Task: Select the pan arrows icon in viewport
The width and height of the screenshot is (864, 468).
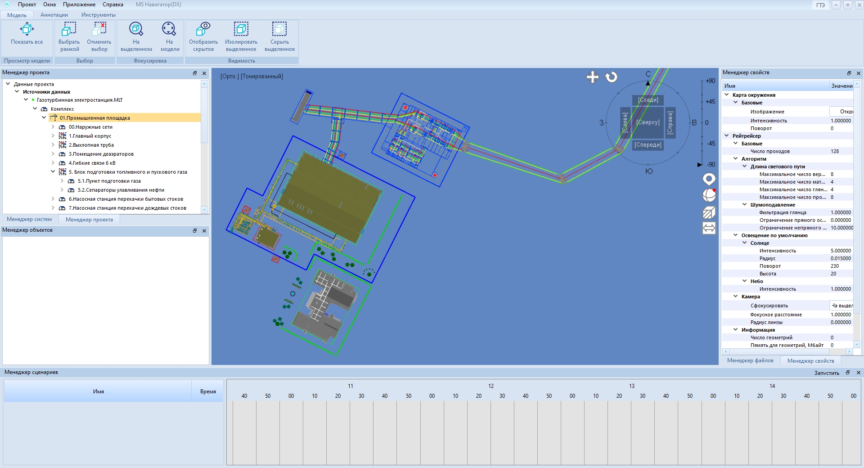Action: [592, 77]
